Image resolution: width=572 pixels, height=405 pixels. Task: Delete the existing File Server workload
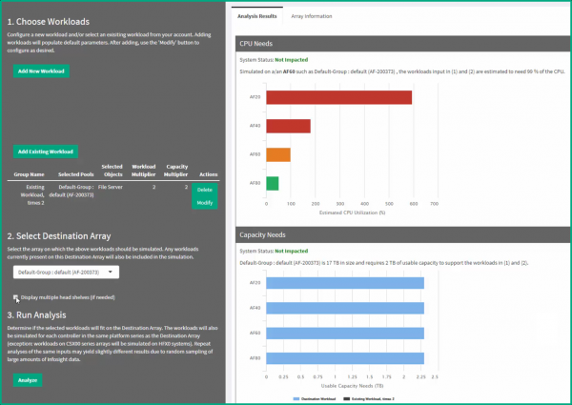pos(204,190)
